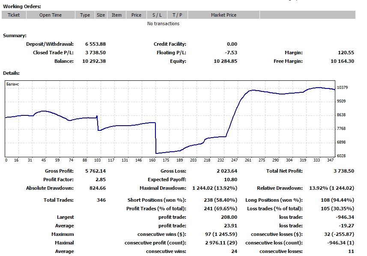Click the 'Maximal' row label

pos(64,243)
